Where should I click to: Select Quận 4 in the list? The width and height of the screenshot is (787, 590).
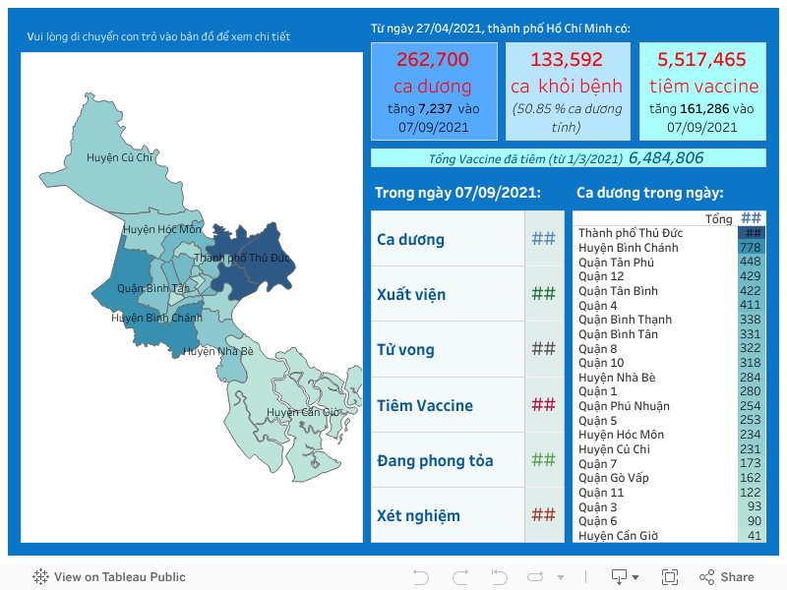pyautogui.click(x=597, y=305)
